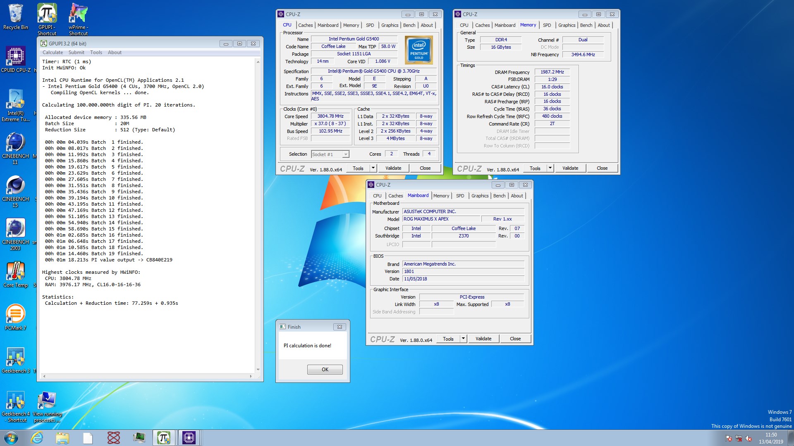Open the Submit menu in GPUPI
Image resolution: width=794 pixels, height=446 pixels.
point(76,52)
